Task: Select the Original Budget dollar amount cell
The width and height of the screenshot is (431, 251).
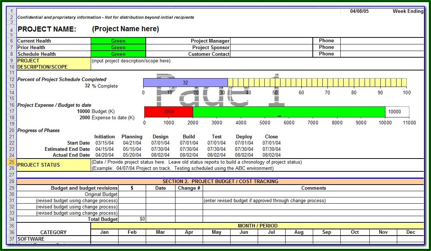Action: click(x=132, y=194)
